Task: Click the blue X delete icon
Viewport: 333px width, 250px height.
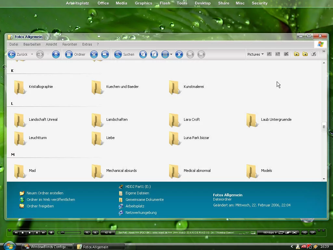Action: click(179, 54)
